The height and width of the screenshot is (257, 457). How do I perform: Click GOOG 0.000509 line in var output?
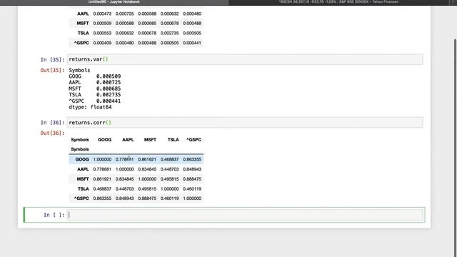[95, 76]
